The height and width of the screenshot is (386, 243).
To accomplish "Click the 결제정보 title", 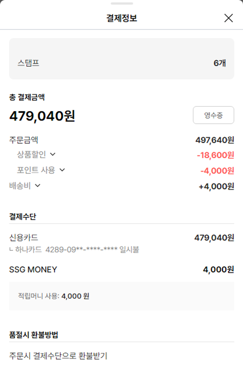I will (x=121, y=18).
